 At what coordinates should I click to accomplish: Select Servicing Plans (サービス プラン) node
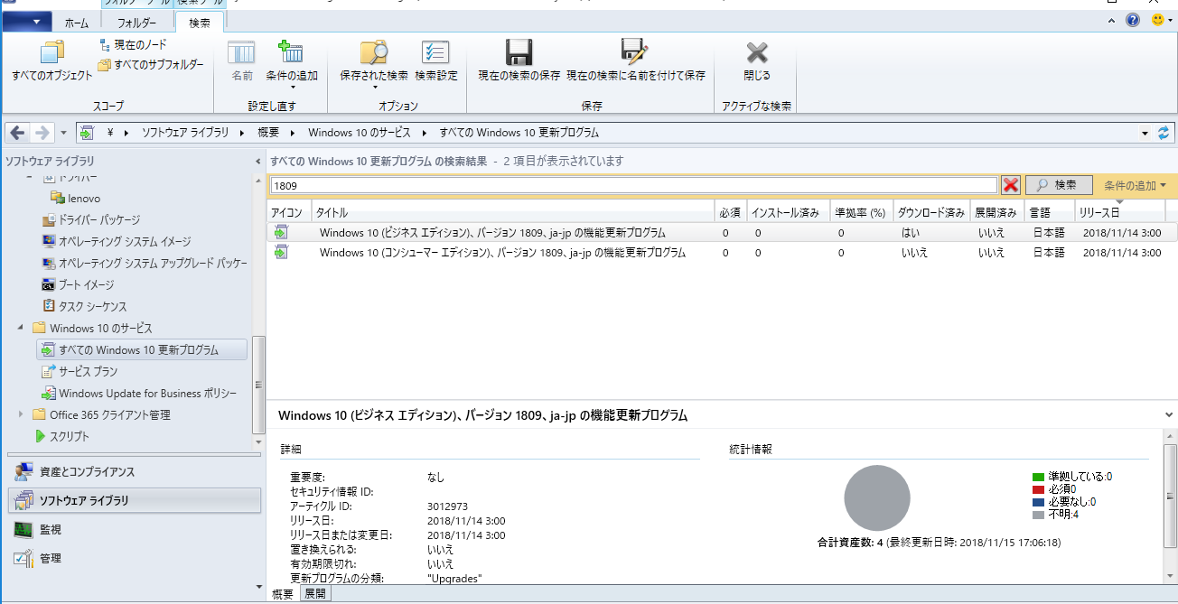79,371
